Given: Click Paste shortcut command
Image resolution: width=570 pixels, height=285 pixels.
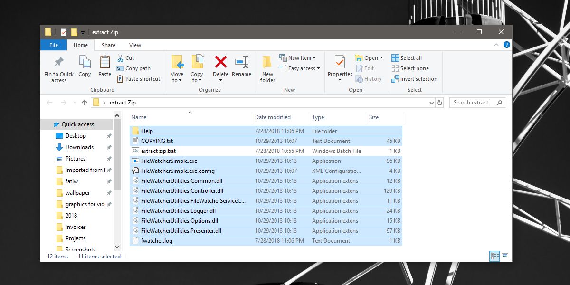Looking at the screenshot, I should pyautogui.click(x=138, y=79).
